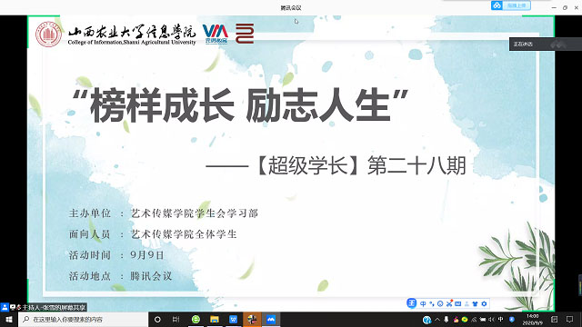The height and width of the screenshot is (327, 582).
Task: Open the Windows Start menu
Action: click(x=9, y=319)
